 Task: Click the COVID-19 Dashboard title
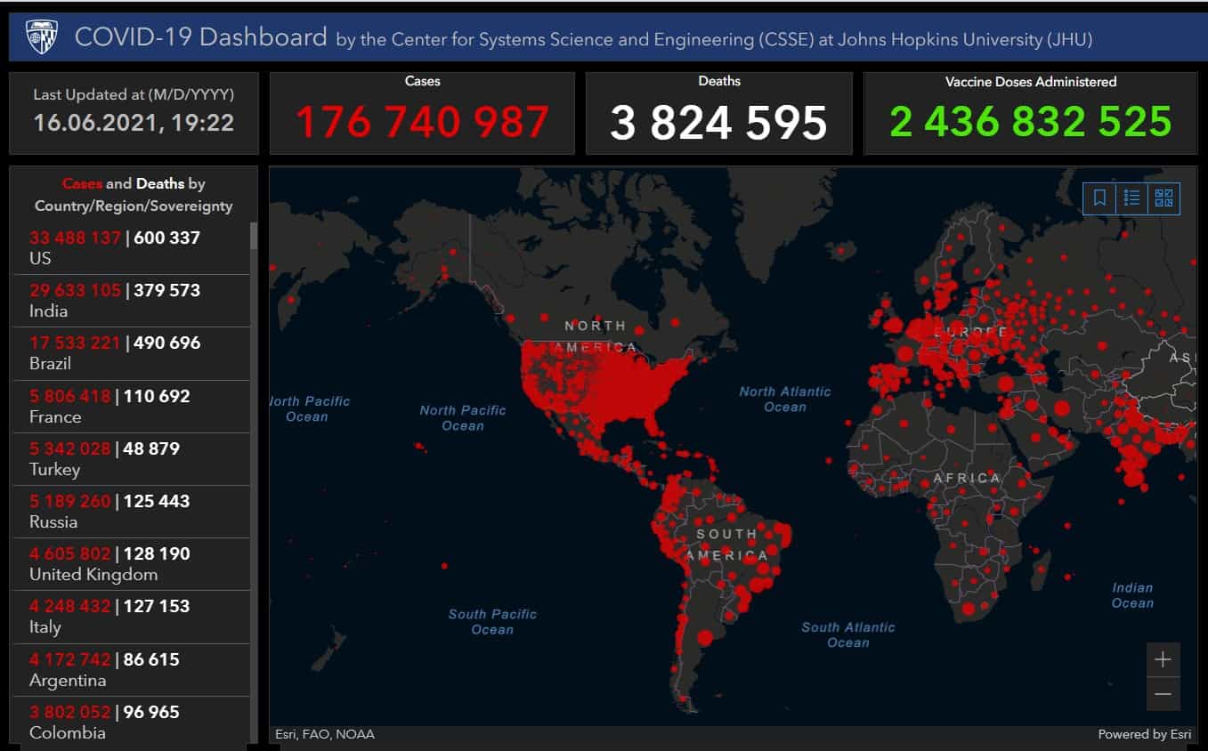[x=201, y=37]
